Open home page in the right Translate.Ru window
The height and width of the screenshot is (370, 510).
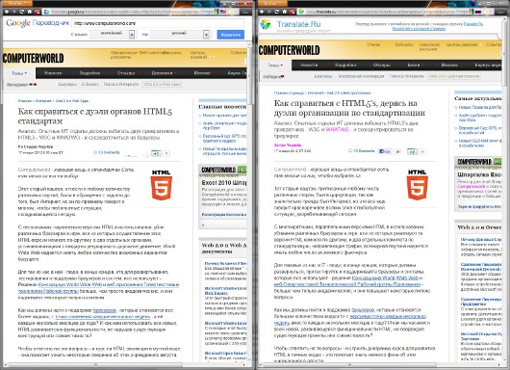pyautogui.click(x=285, y=12)
